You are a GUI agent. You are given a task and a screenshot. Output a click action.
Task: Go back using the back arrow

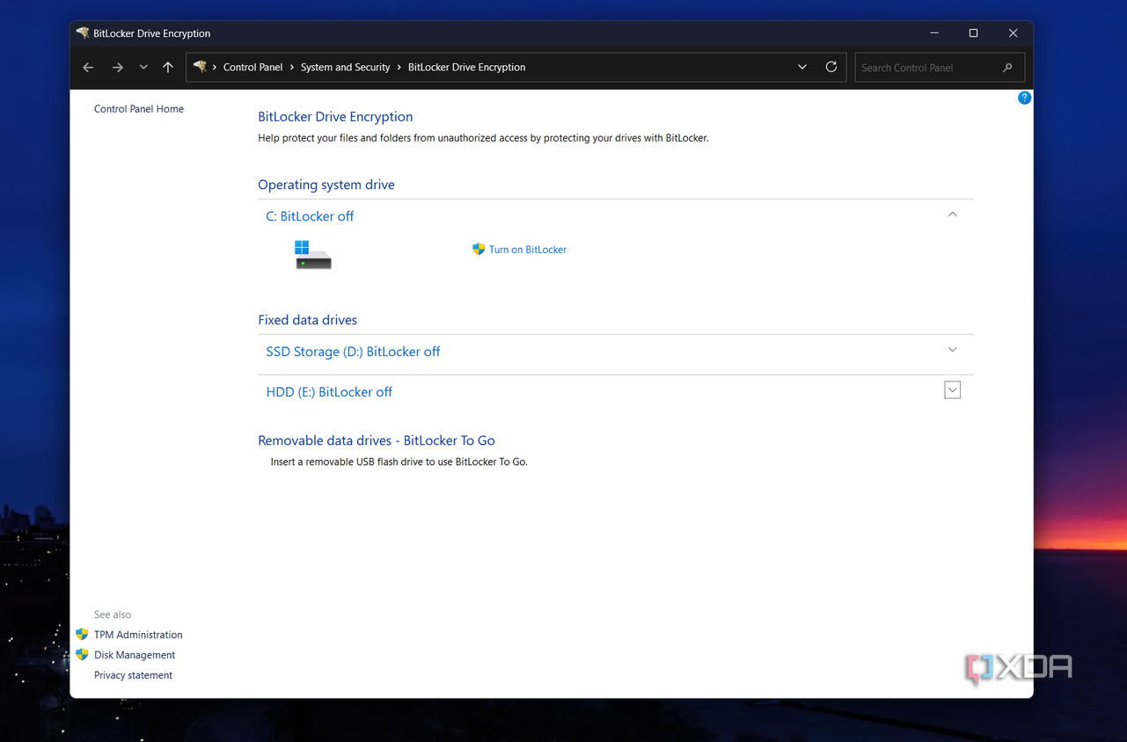[x=88, y=68]
